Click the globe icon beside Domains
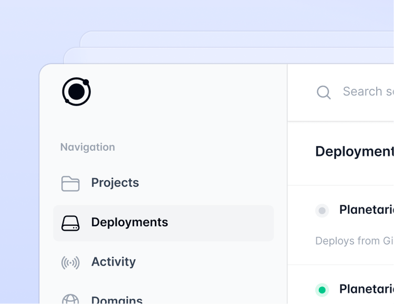Screen dimensions: 394x304 coord(70,299)
